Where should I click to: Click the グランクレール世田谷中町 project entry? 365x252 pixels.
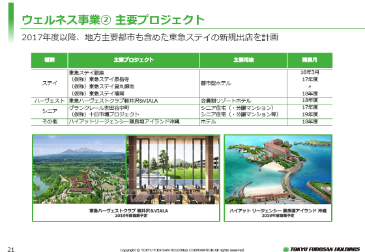click(x=99, y=108)
